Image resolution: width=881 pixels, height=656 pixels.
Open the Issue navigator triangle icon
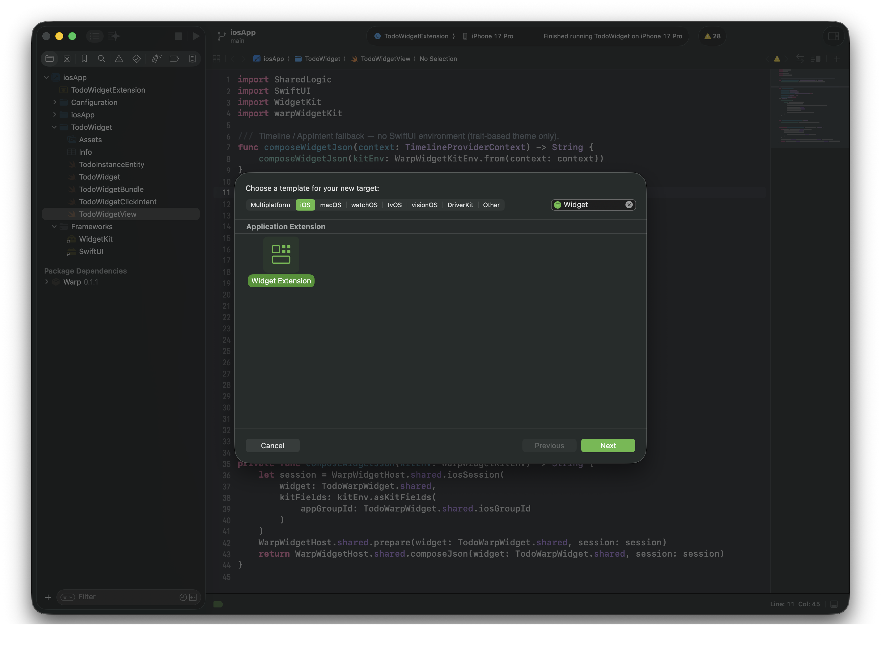tap(119, 59)
